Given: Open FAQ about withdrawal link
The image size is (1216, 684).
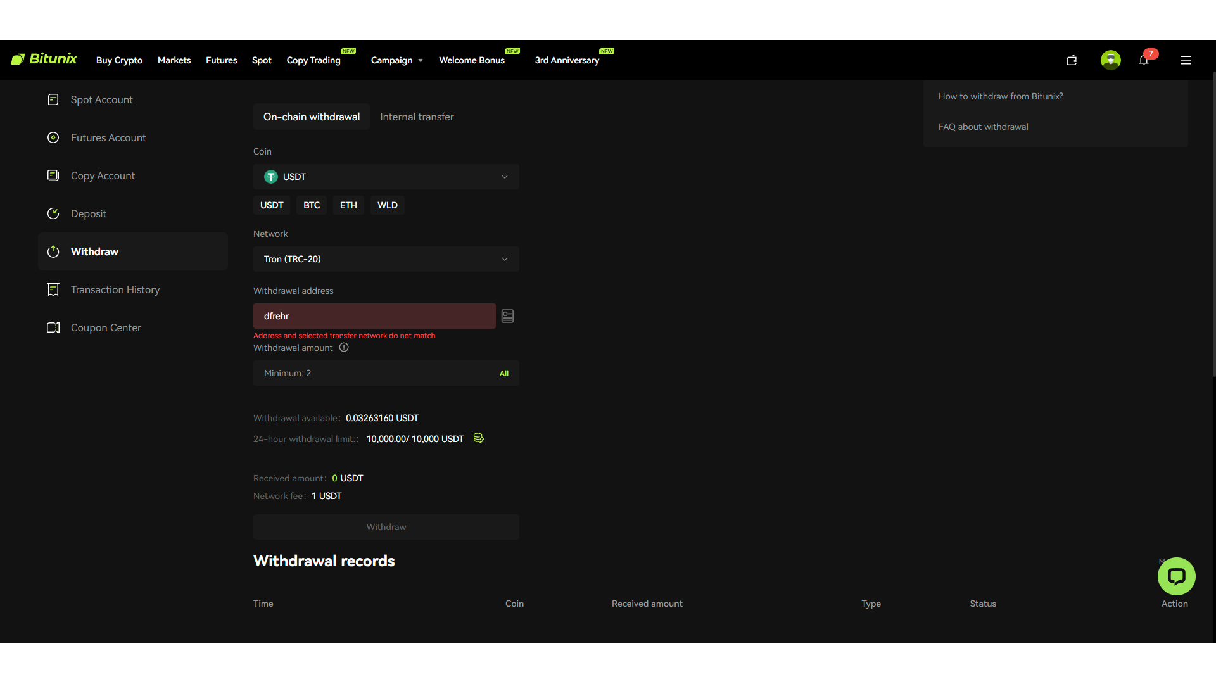Looking at the screenshot, I should [984, 127].
